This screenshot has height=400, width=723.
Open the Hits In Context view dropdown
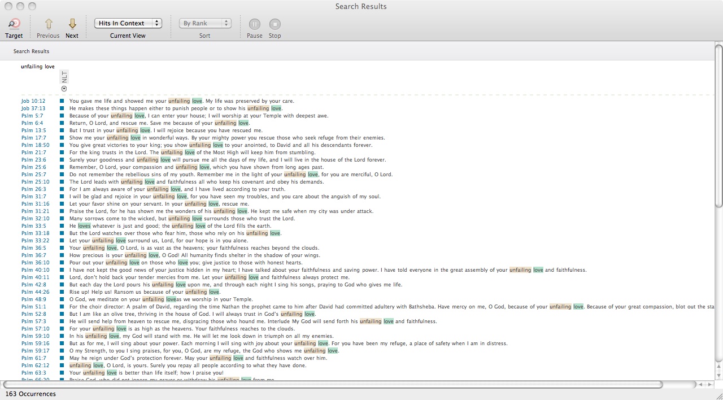(128, 23)
